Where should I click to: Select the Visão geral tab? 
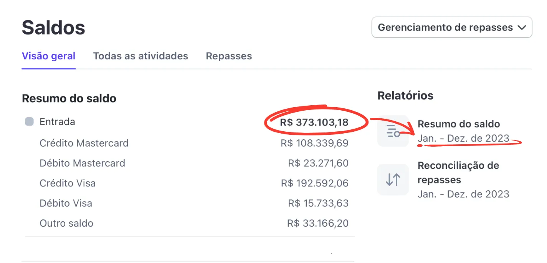pos(48,56)
